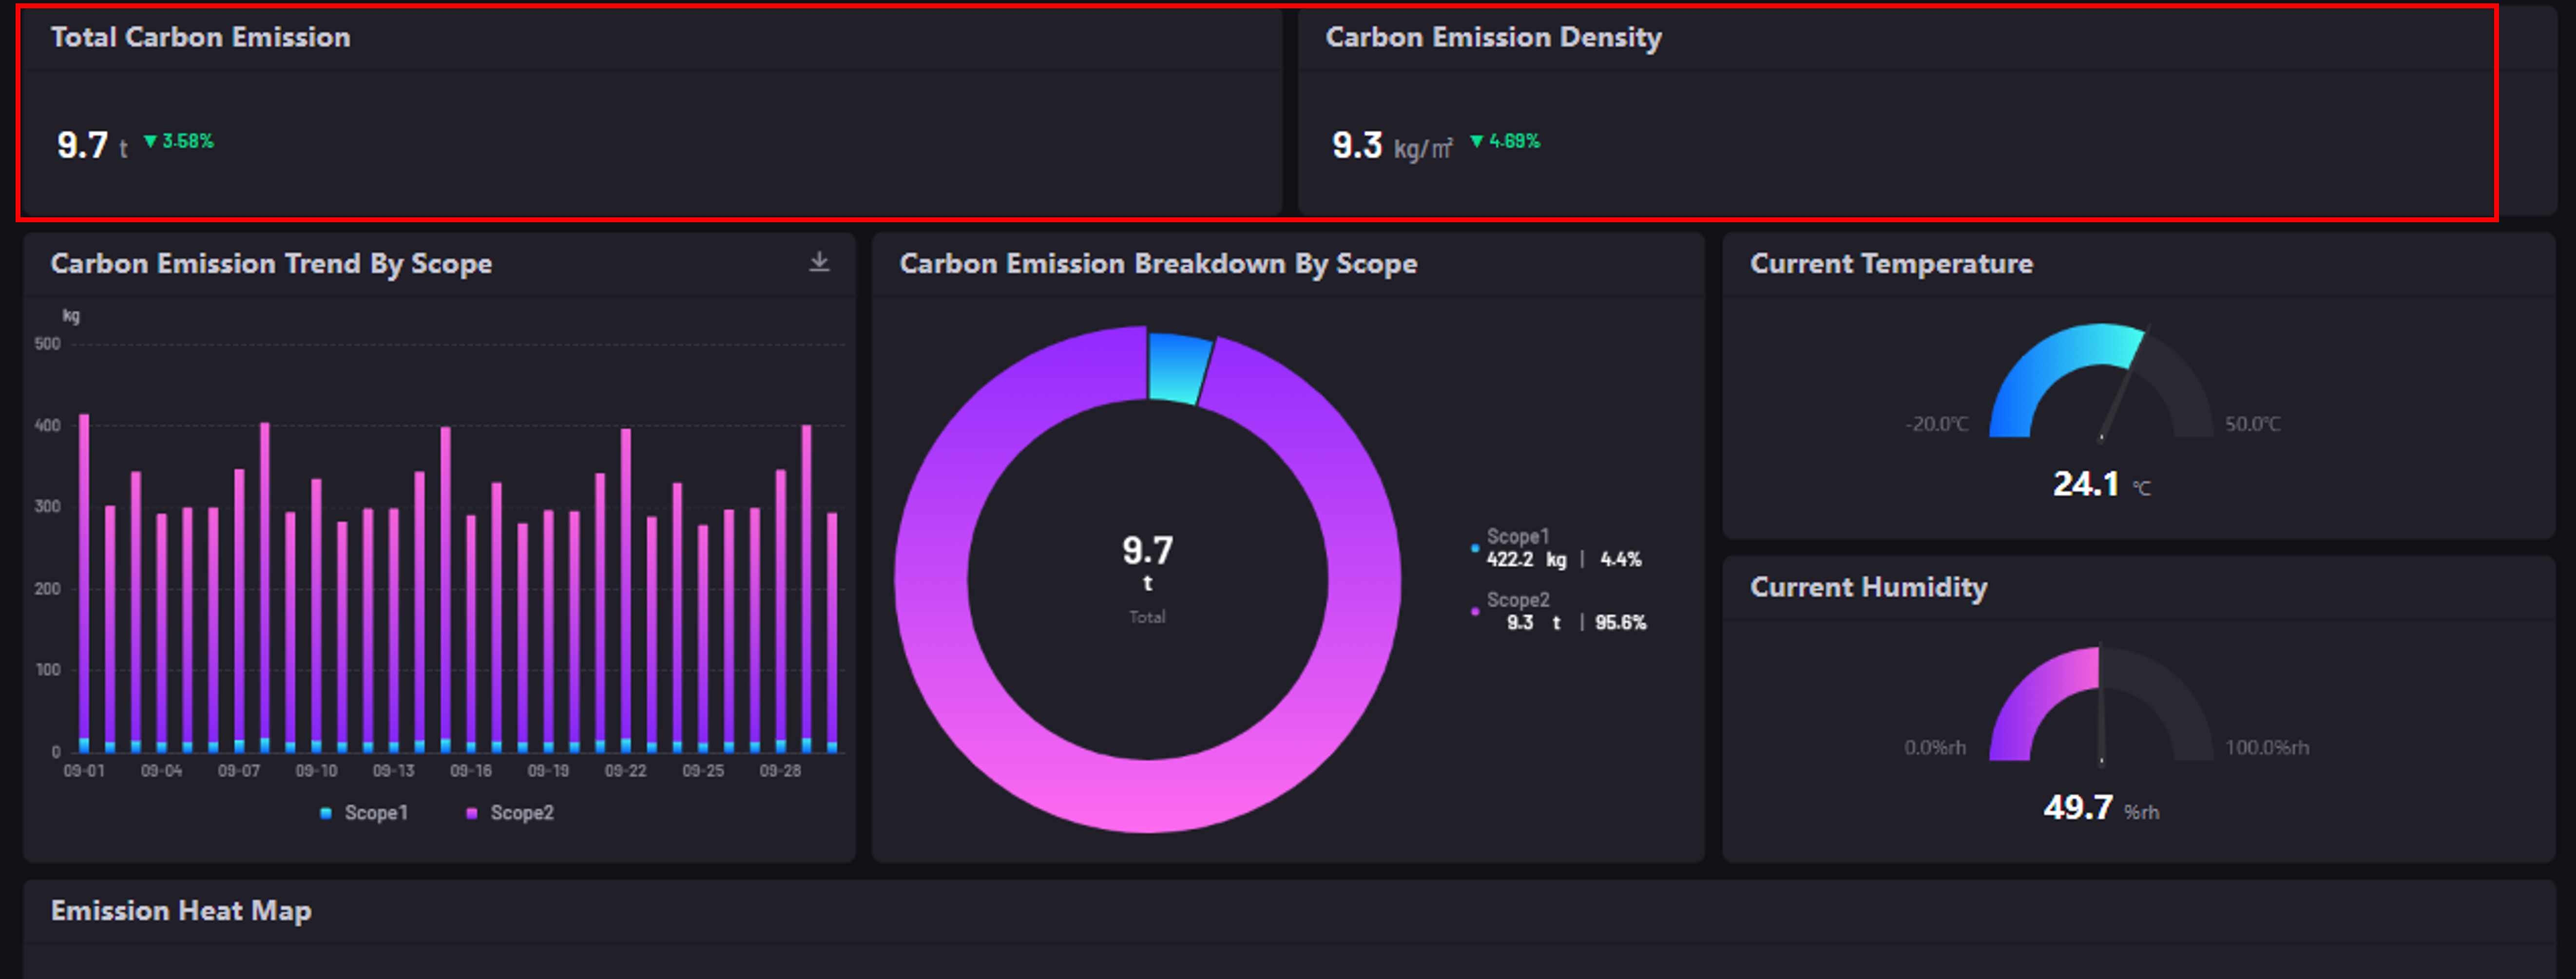Click the download icon on trend chart

tap(819, 262)
